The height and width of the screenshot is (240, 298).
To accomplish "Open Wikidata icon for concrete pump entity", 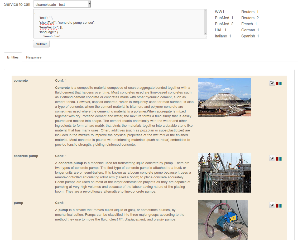I will click(x=279, y=159).
